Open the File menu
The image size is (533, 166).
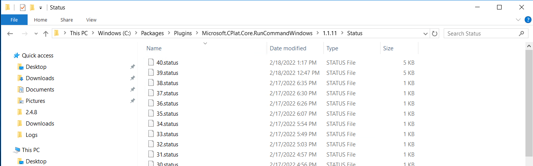(x=14, y=20)
